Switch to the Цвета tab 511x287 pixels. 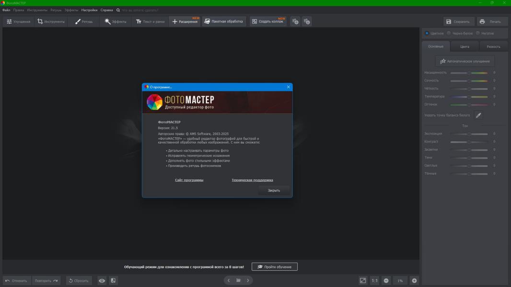(x=465, y=46)
